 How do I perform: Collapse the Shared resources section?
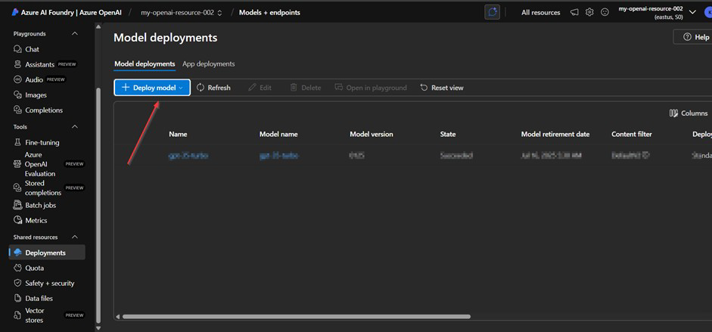(x=75, y=237)
